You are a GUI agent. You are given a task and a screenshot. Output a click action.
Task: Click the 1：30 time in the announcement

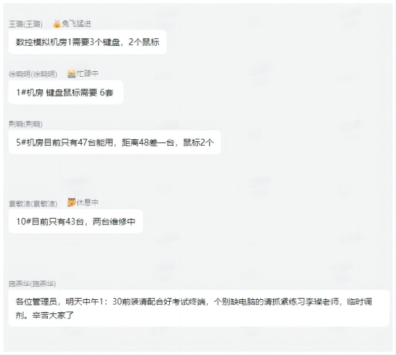tap(110, 302)
